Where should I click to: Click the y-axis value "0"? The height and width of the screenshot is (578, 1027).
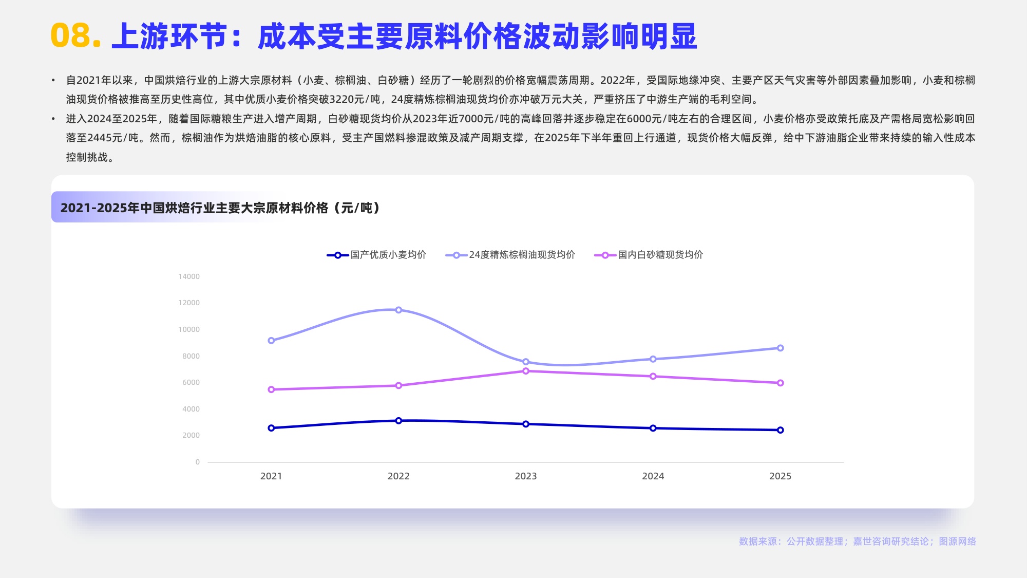pos(198,462)
